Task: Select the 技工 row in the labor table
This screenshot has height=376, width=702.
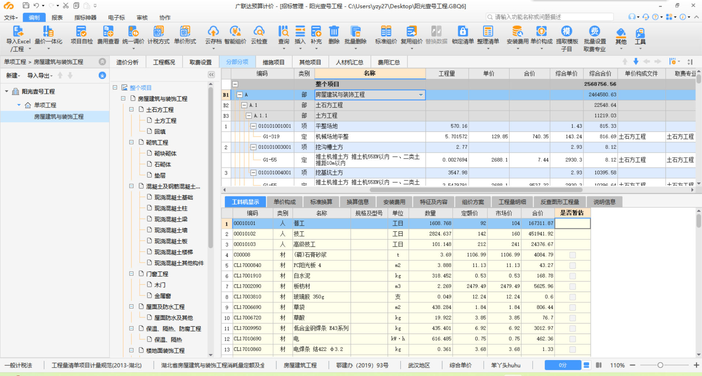Action: [405, 234]
